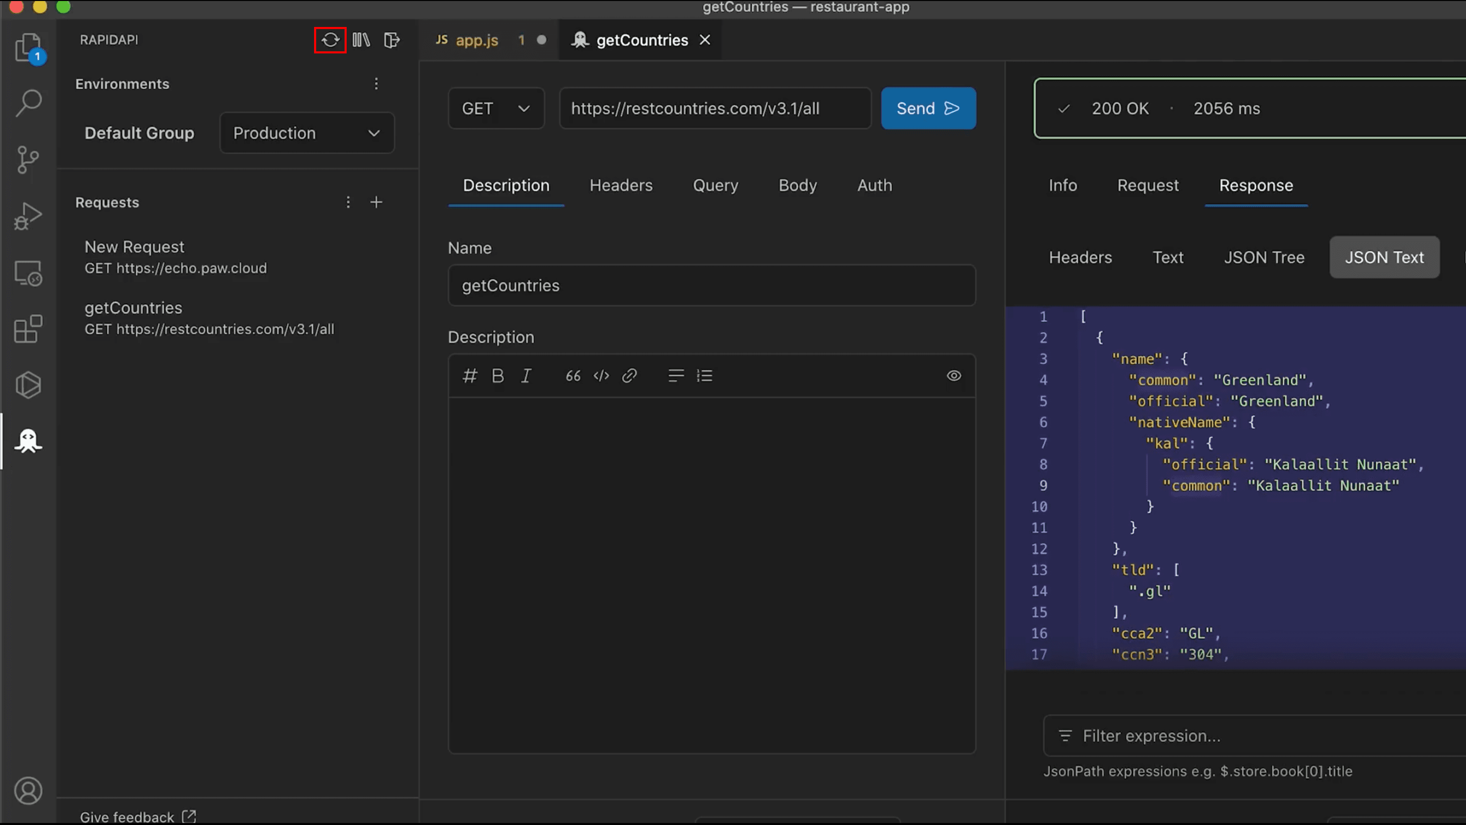Apply italic formatting in description editor
This screenshot has height=825, width=1466.
coord(526,376)
